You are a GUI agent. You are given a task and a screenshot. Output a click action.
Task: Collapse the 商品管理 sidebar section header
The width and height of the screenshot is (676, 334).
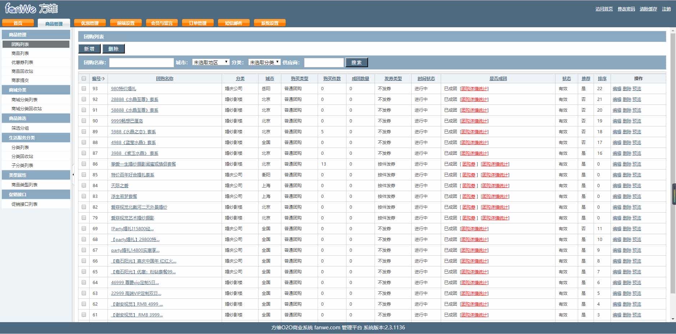click(x=36, y=34)
